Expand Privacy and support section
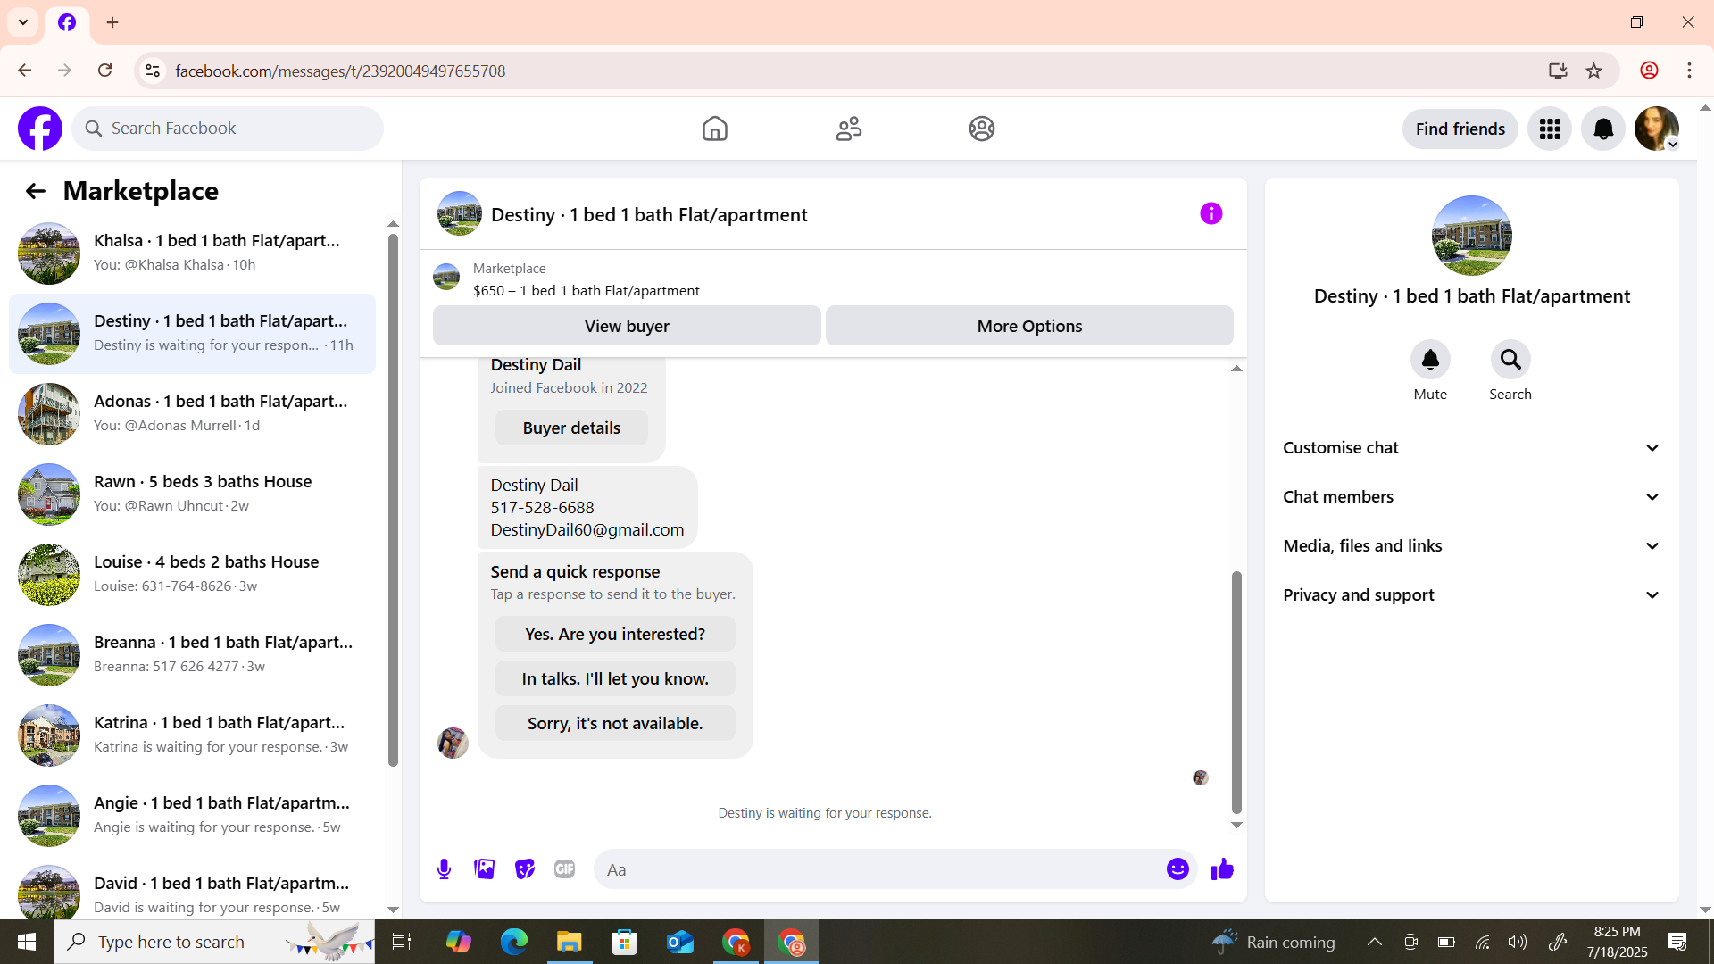Viewport: 1714px width, 964px height. point(1471,595)
